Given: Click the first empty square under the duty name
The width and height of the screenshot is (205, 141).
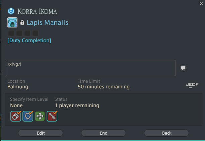Looking at the screenshot, I should pyautogui.click(x=11, y=33).
